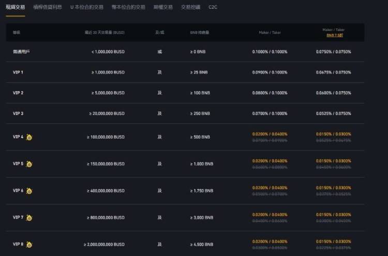Open the 交易挖礦 tab

(190, 7)
